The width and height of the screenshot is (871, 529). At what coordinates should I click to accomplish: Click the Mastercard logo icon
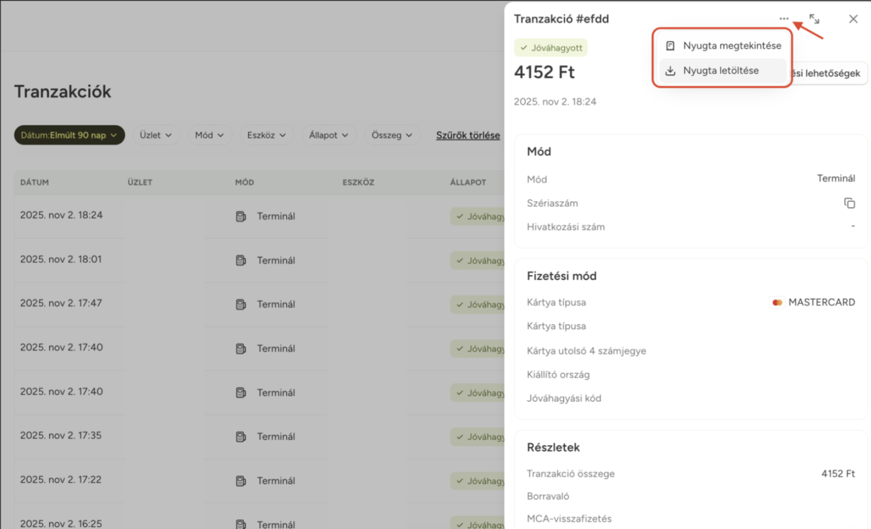(x=777, y=302)
